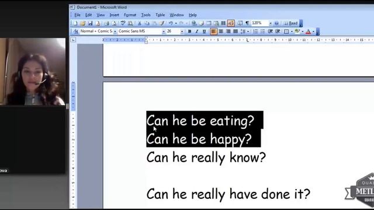
Task: Apply the red Font Color
Action: 308,32
